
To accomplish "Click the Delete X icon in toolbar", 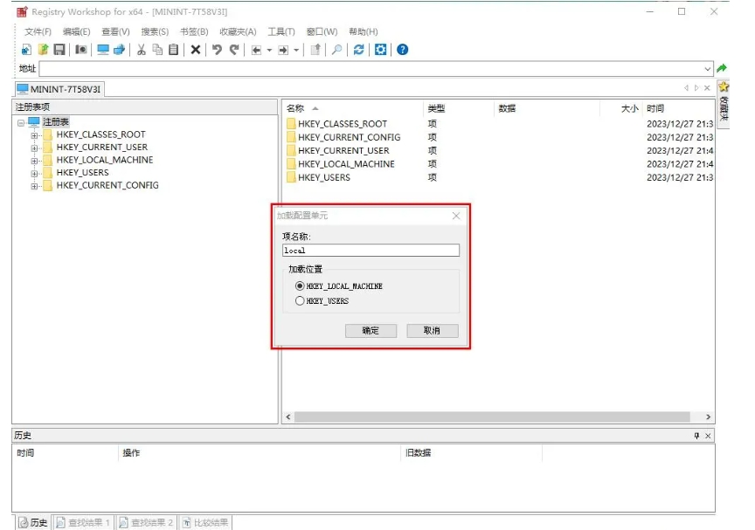I will coord(196,50).
